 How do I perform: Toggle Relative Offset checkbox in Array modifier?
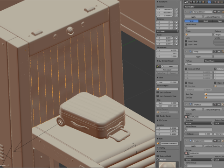tap(215, 69)
